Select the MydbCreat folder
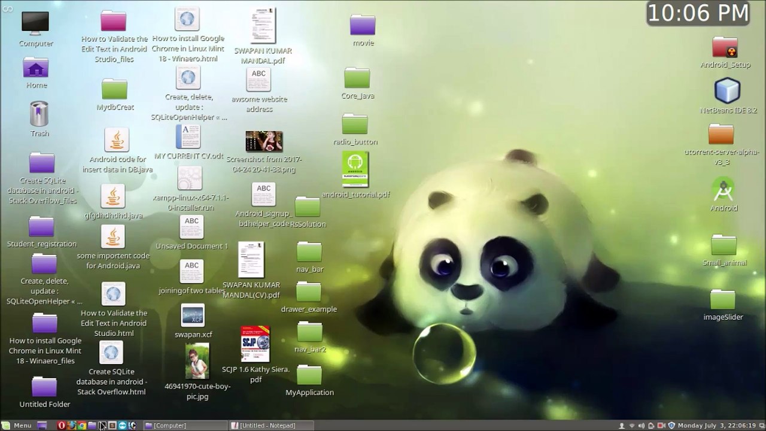Viewport: 766px width, 431px height. (x=114, y=89)
